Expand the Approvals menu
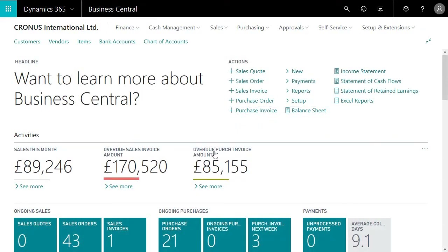The width and height of the screenshot is (448, 252). tap(293, 27)
